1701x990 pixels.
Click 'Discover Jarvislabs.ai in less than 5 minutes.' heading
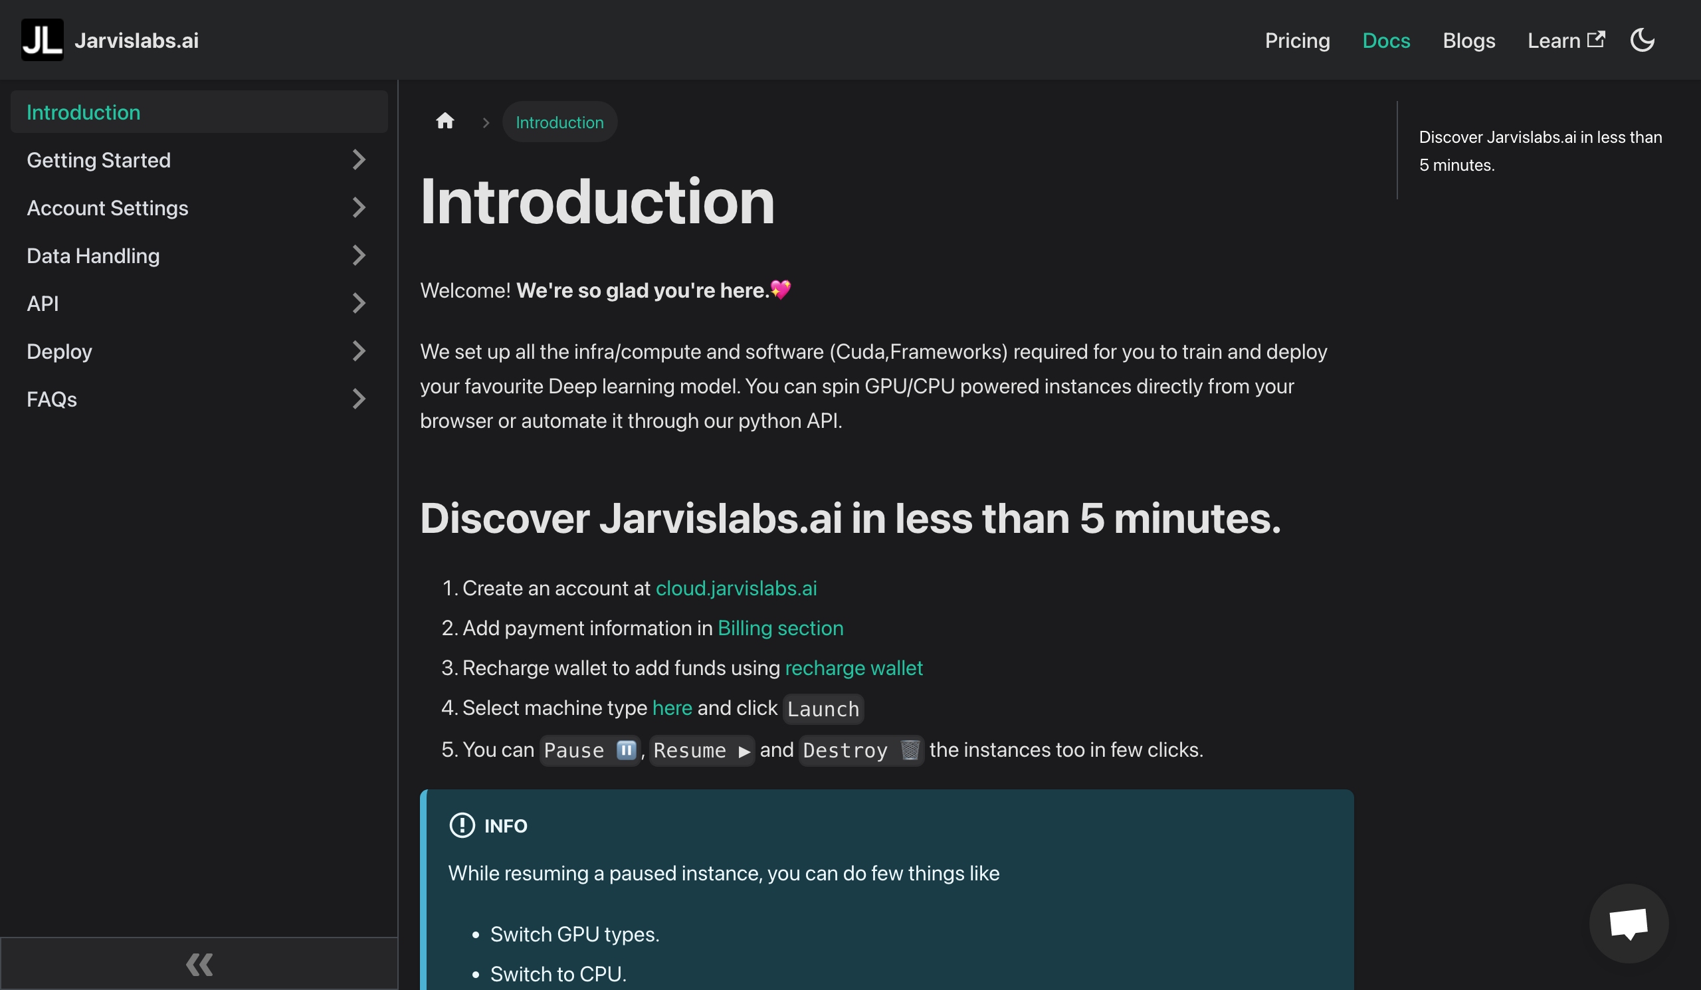[850, 518]
